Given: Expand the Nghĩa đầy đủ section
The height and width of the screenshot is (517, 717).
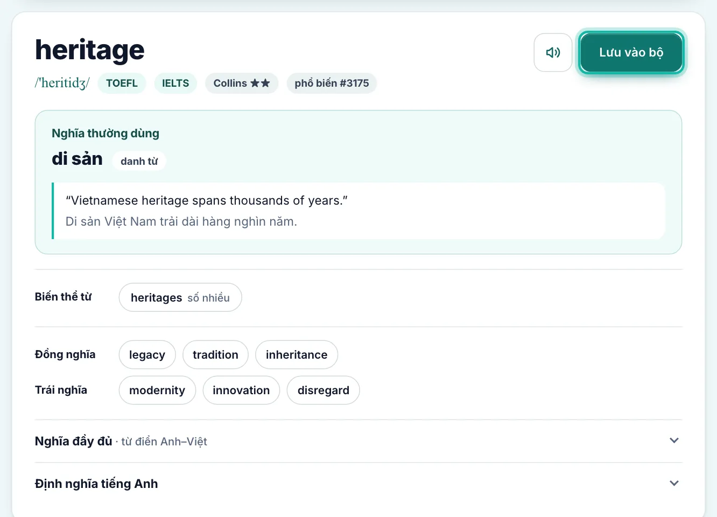Looking at the screenshot, I should (359, 441).
